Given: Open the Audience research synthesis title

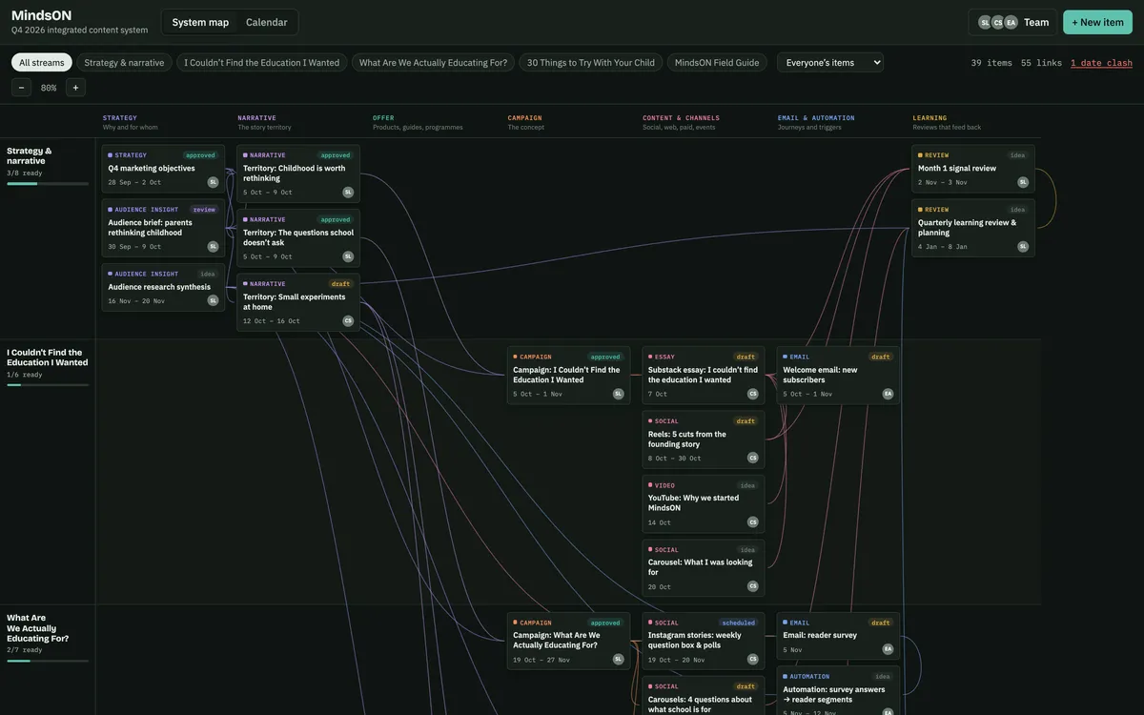Looking at the screenshot, I should pos(159,287).
